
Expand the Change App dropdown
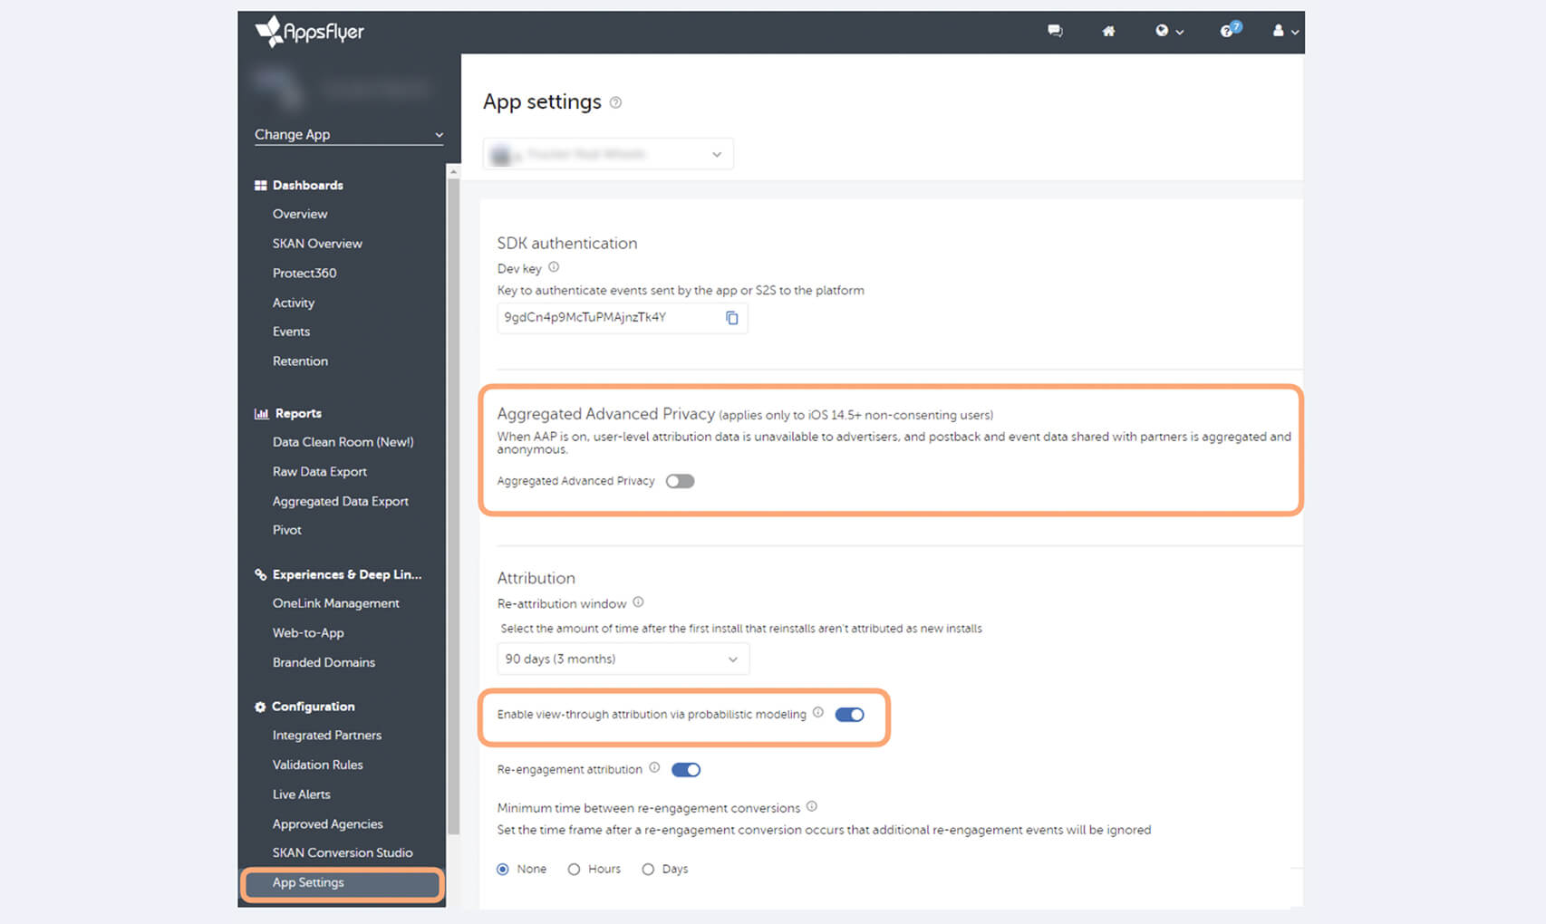(x=349, y=134)
